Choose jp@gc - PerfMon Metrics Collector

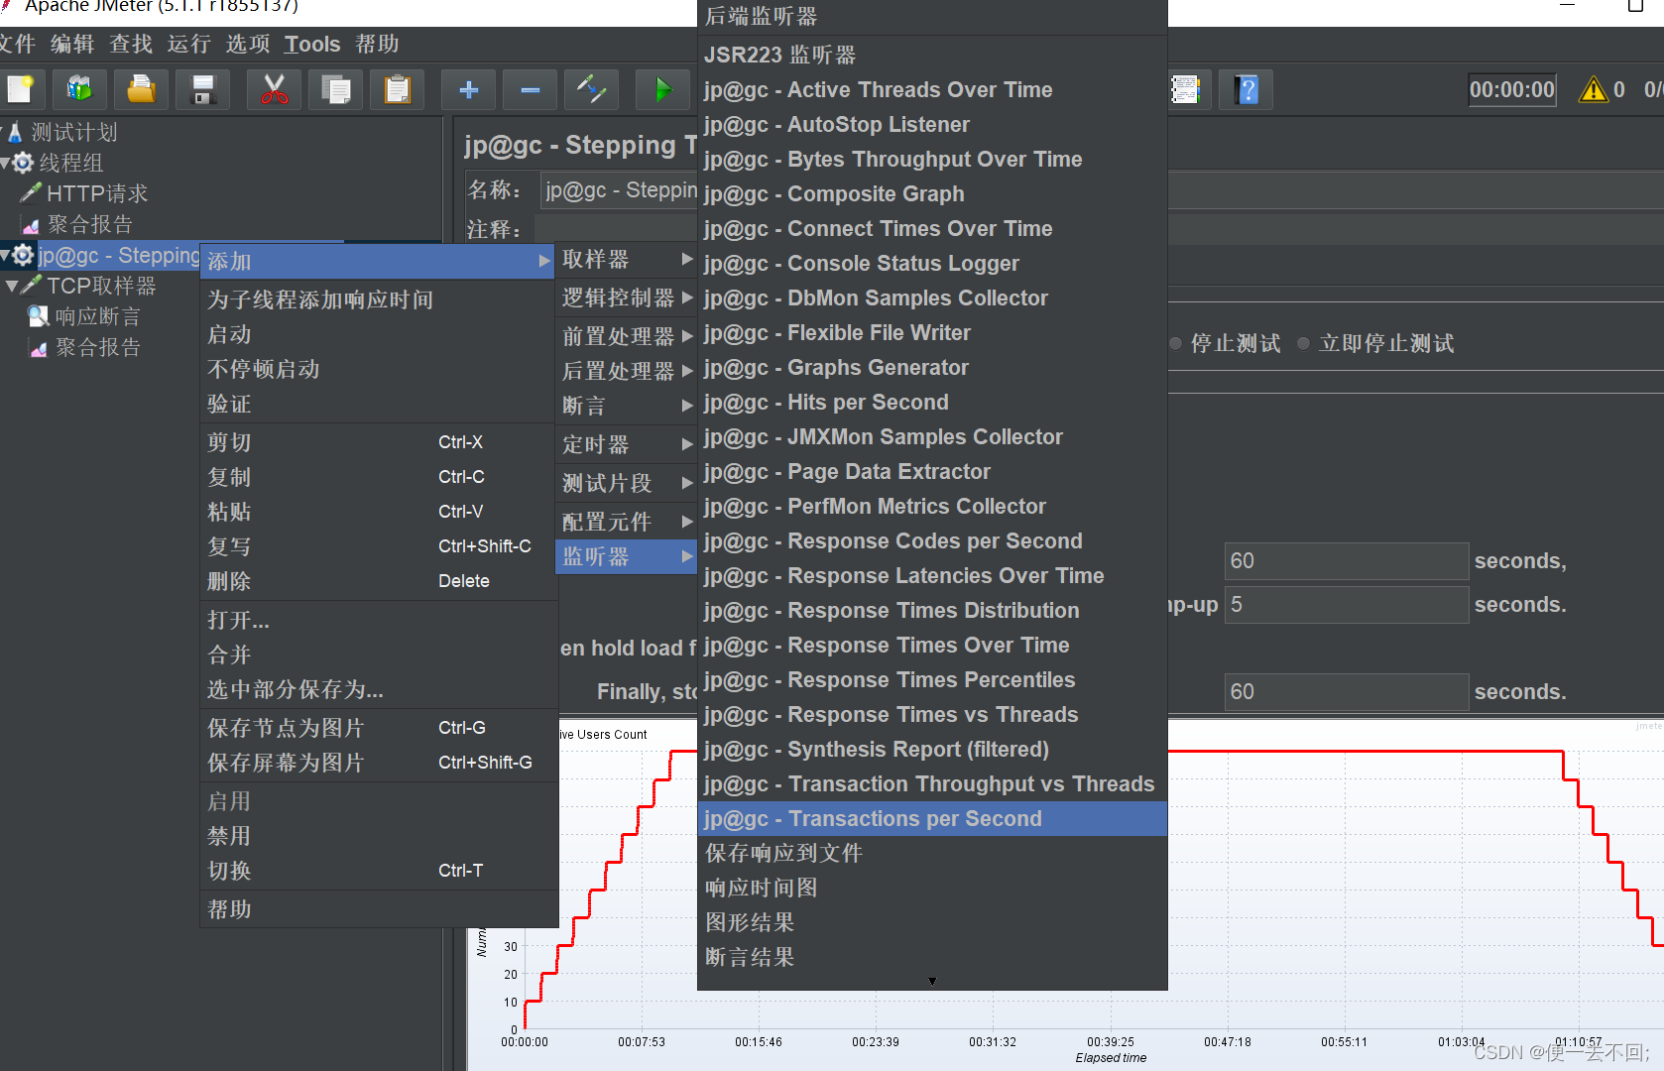tap(932, 507)
